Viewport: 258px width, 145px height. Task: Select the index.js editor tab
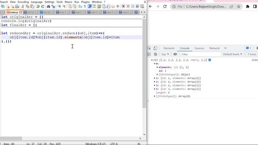[14, 12]
